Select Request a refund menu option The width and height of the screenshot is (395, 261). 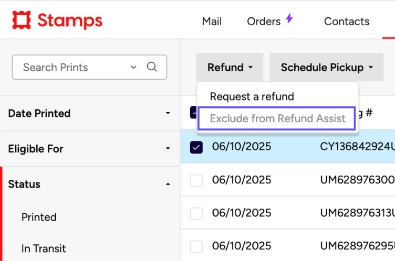[252, 96]
